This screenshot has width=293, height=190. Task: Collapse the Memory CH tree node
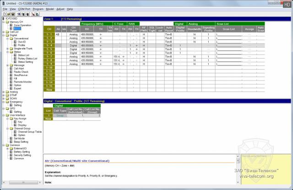pos(3,22)
